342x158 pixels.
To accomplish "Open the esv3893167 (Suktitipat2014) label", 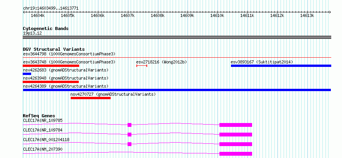I will point(262,62).
